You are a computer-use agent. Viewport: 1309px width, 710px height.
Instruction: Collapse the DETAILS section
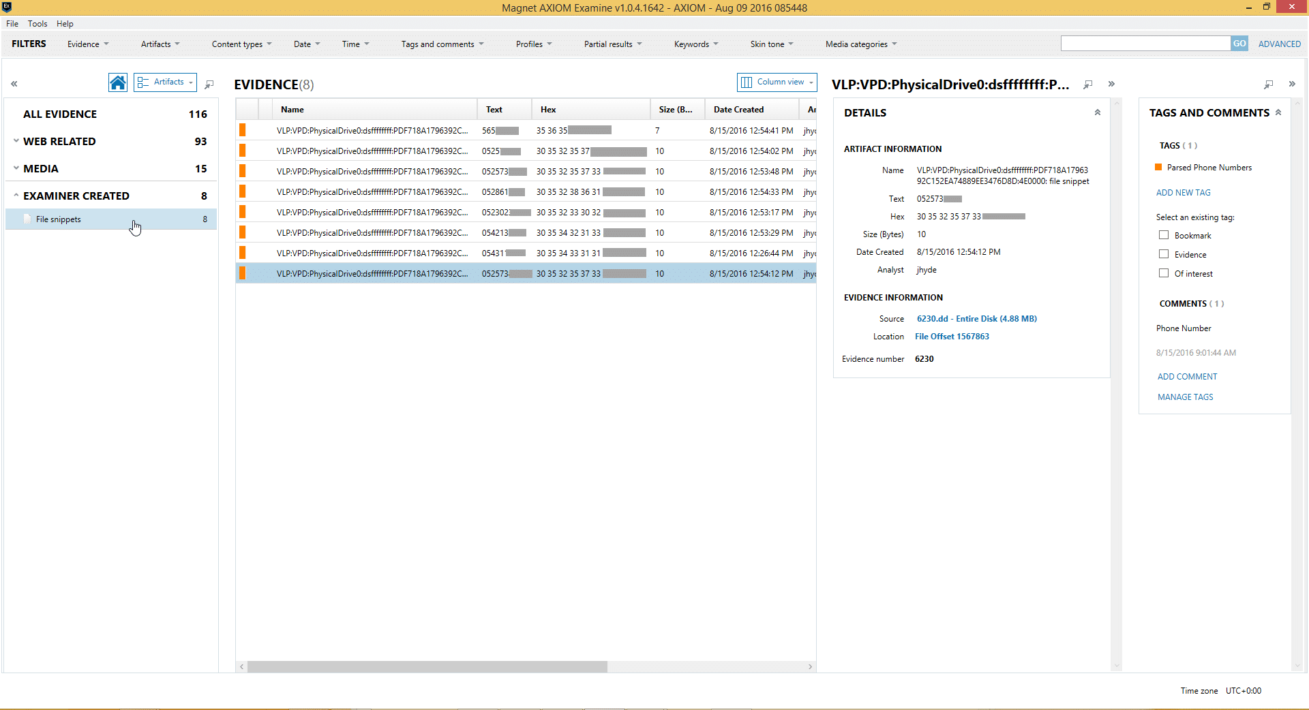(x=1098, y=112)
